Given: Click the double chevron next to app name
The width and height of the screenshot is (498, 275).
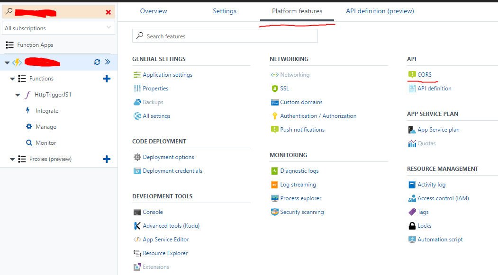Looking at the screenshot, I should click(108, 62).
